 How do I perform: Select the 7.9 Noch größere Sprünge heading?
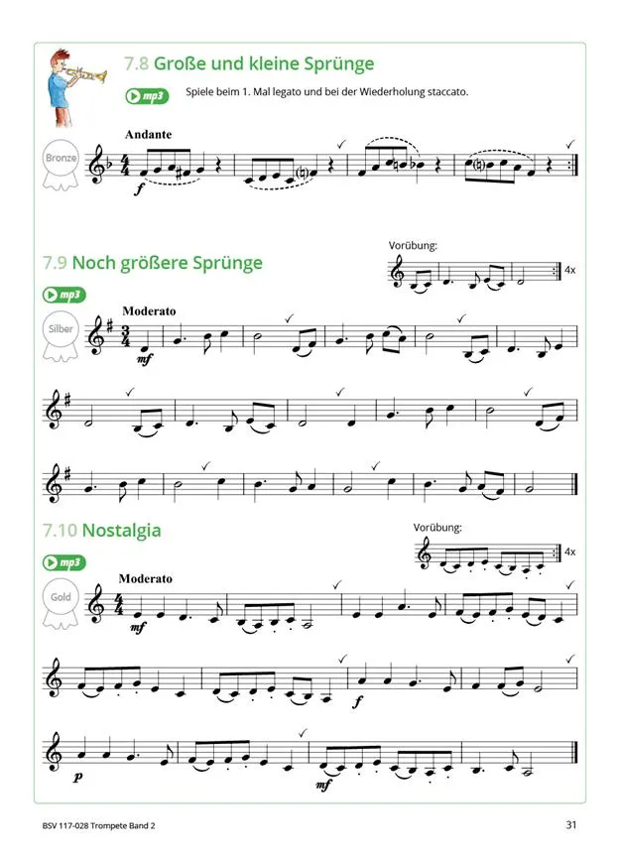[153, 263]
